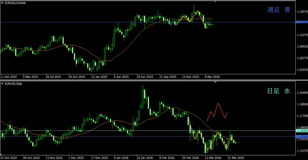Select the 週足 青 text label

click(279, 10)
